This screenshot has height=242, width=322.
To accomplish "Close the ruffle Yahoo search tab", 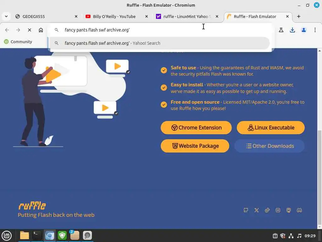I will coord(217,16).
